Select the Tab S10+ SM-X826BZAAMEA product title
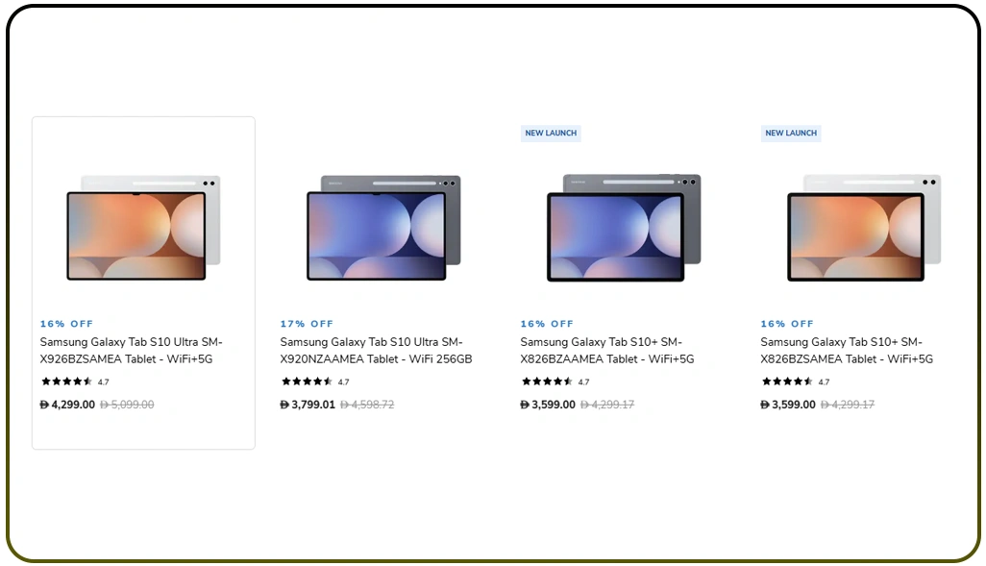Viewport: 986px width, 566px height. coord(606,351)
